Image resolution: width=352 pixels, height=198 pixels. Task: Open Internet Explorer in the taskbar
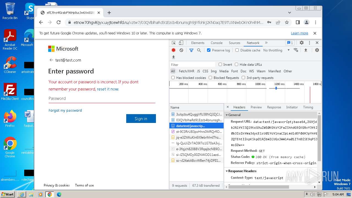pos(22,194)
